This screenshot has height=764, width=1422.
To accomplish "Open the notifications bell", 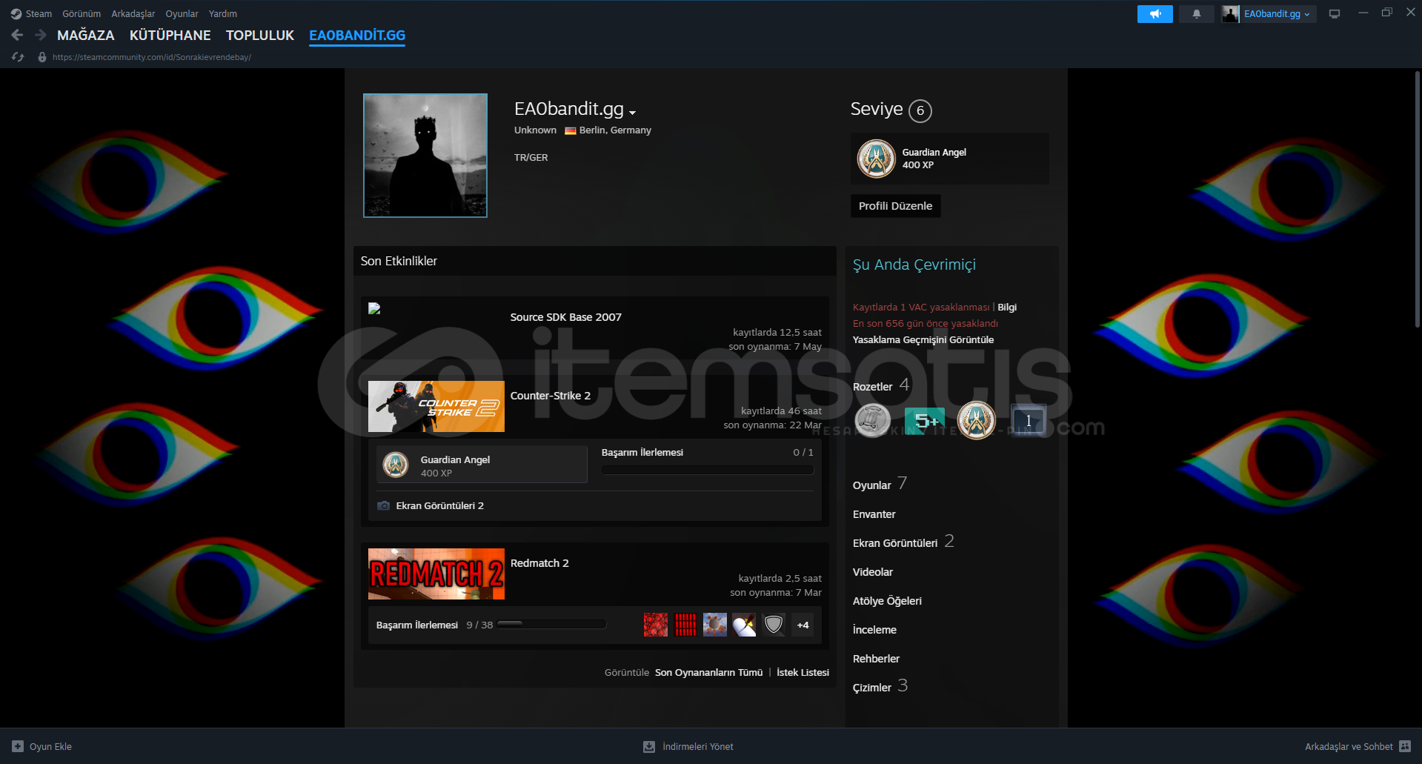I will 1196,14.
